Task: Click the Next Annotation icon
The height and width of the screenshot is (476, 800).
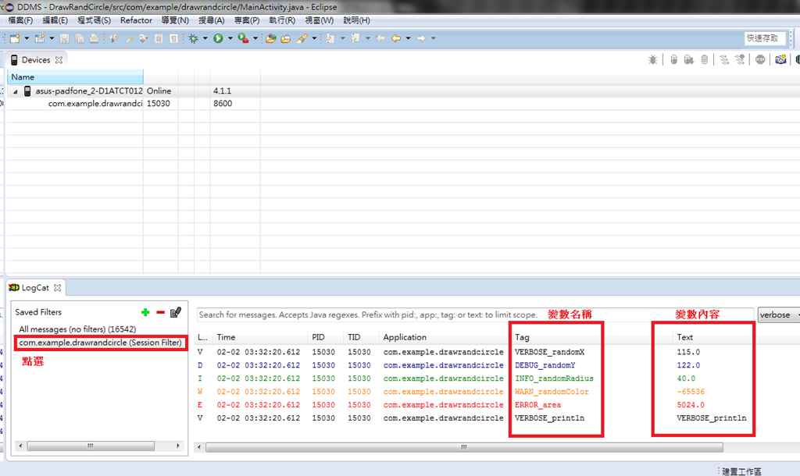Action: tap(330, 38)
